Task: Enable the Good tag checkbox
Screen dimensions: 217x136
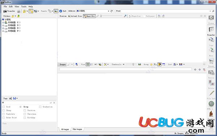Action: point(4,107)
